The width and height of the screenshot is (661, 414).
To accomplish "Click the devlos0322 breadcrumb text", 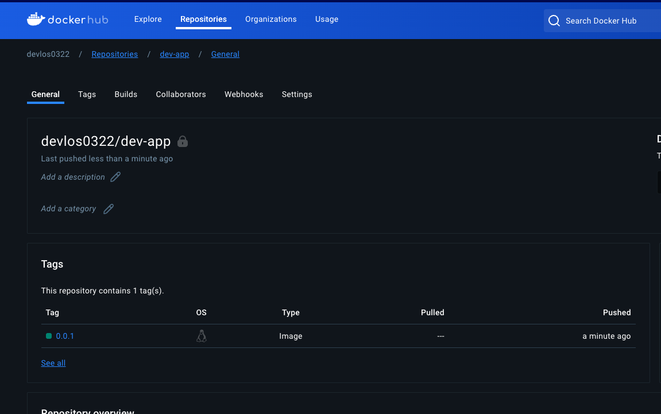I will tap(48, 55).
